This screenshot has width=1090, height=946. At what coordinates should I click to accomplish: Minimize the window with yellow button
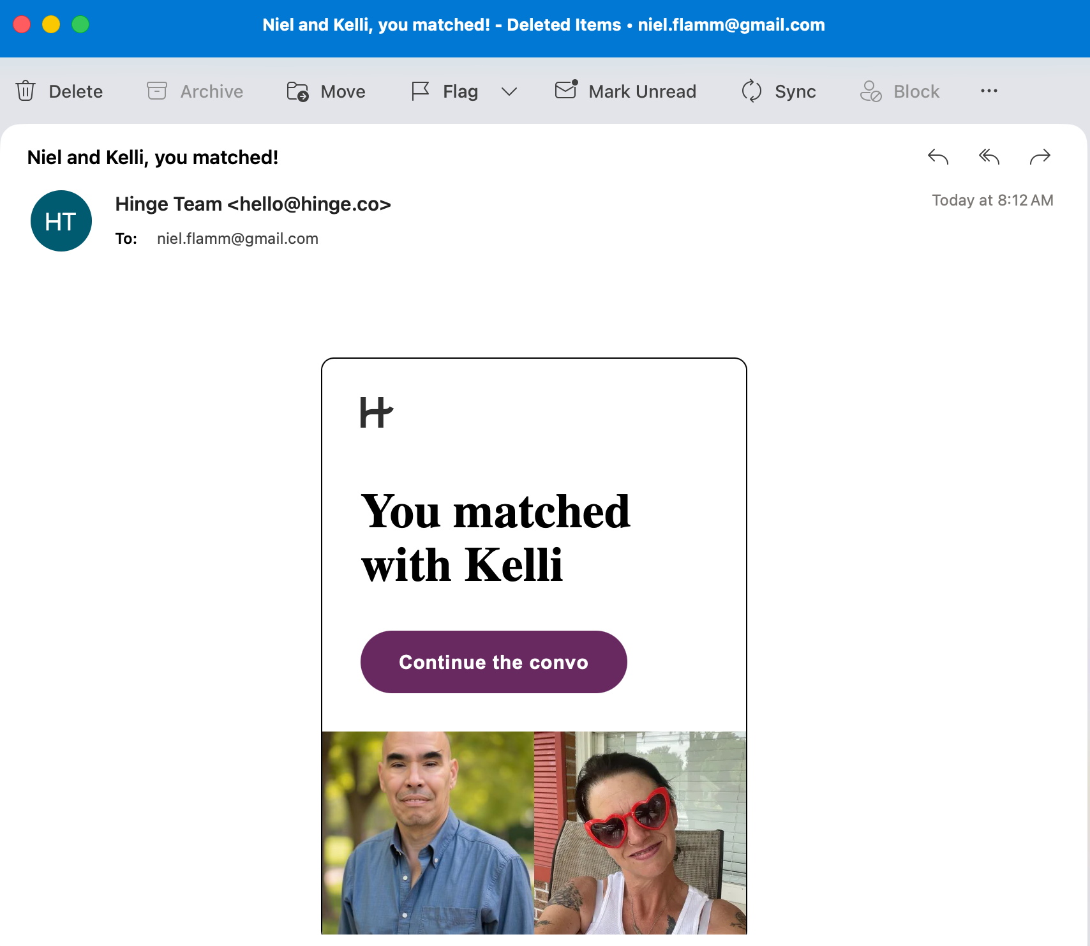point(51,24)
